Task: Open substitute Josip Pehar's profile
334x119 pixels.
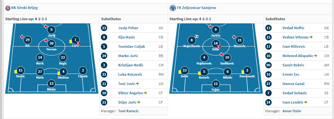Action: click(x=128, y=28)
